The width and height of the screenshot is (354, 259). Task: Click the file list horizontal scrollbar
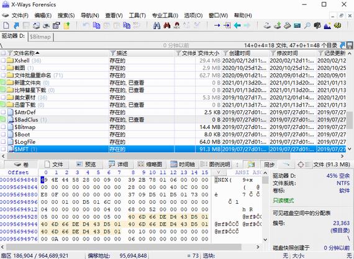[148, 156]
